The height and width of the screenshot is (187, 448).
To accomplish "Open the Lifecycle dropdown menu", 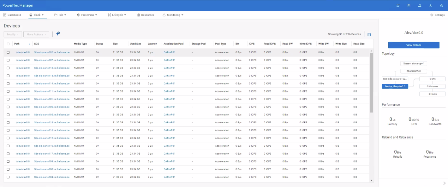I will 116,15.
